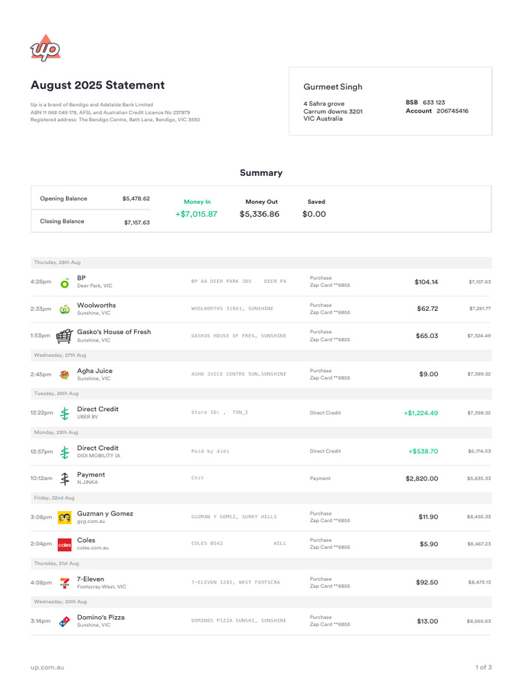
Task: Click the 7-Eleven merchant icon
Action: click(65, 583)
